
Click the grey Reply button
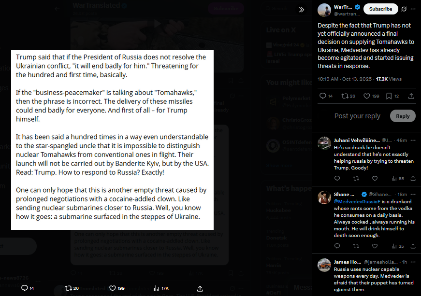point(403,116)
